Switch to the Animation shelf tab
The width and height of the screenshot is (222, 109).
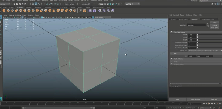38,7
